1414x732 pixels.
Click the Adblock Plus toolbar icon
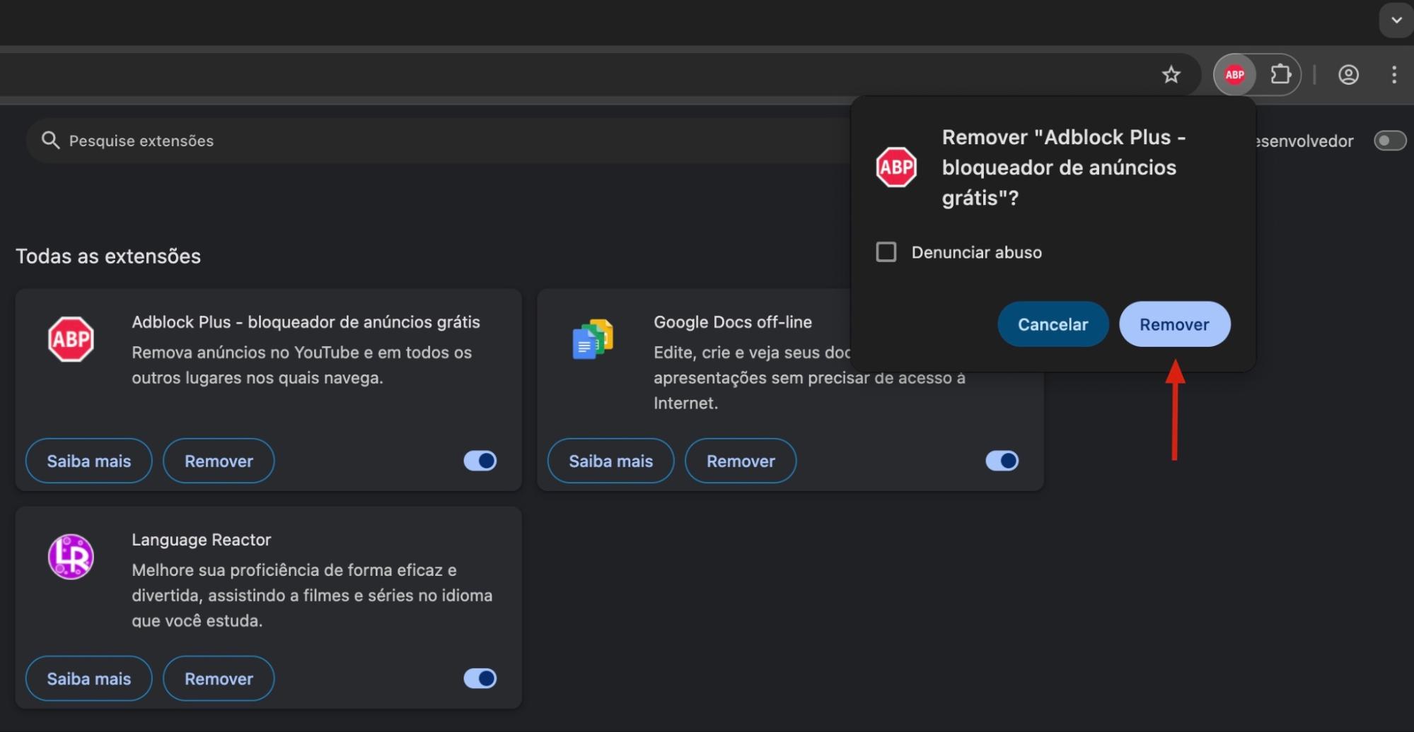coord(1234,74)
